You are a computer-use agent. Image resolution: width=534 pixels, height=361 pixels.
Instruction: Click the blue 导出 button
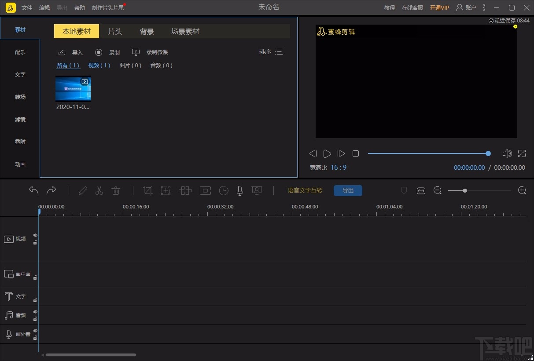click(x=348, y=190)
